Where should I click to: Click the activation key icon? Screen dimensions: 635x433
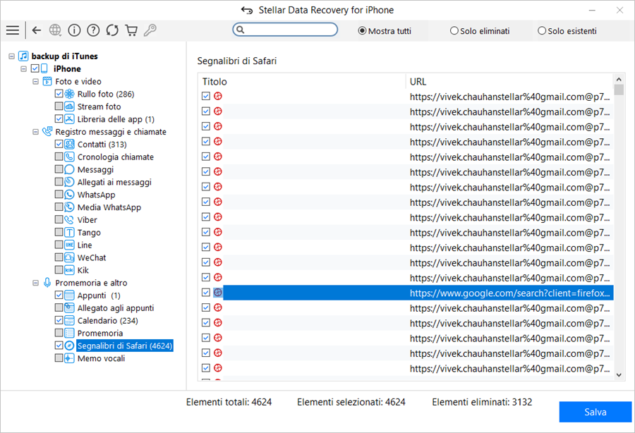click(150, 30)
